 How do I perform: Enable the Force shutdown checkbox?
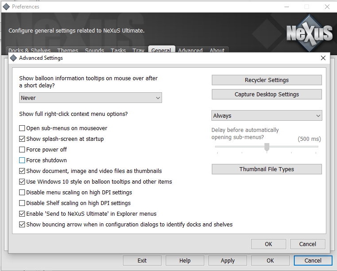(x=22, y=160)
